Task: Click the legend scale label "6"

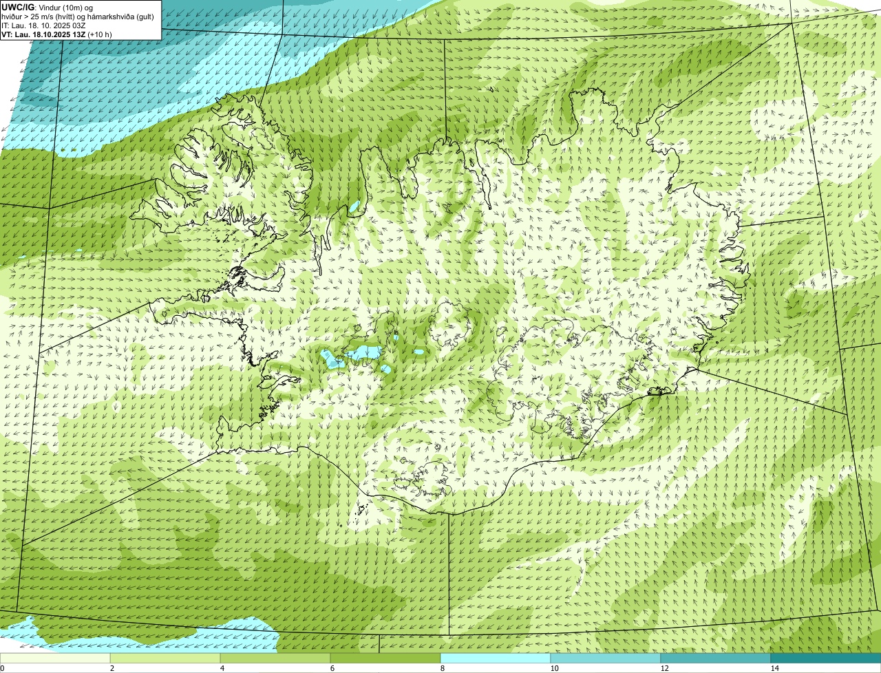Action: point(332,668)
